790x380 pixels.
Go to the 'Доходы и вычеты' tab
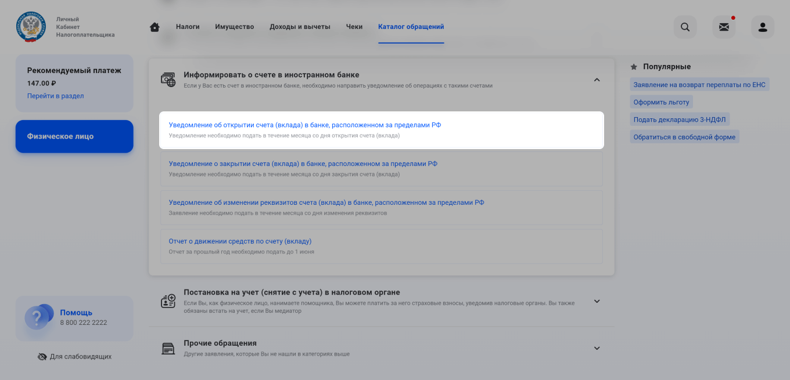click(x=300, y=27)
